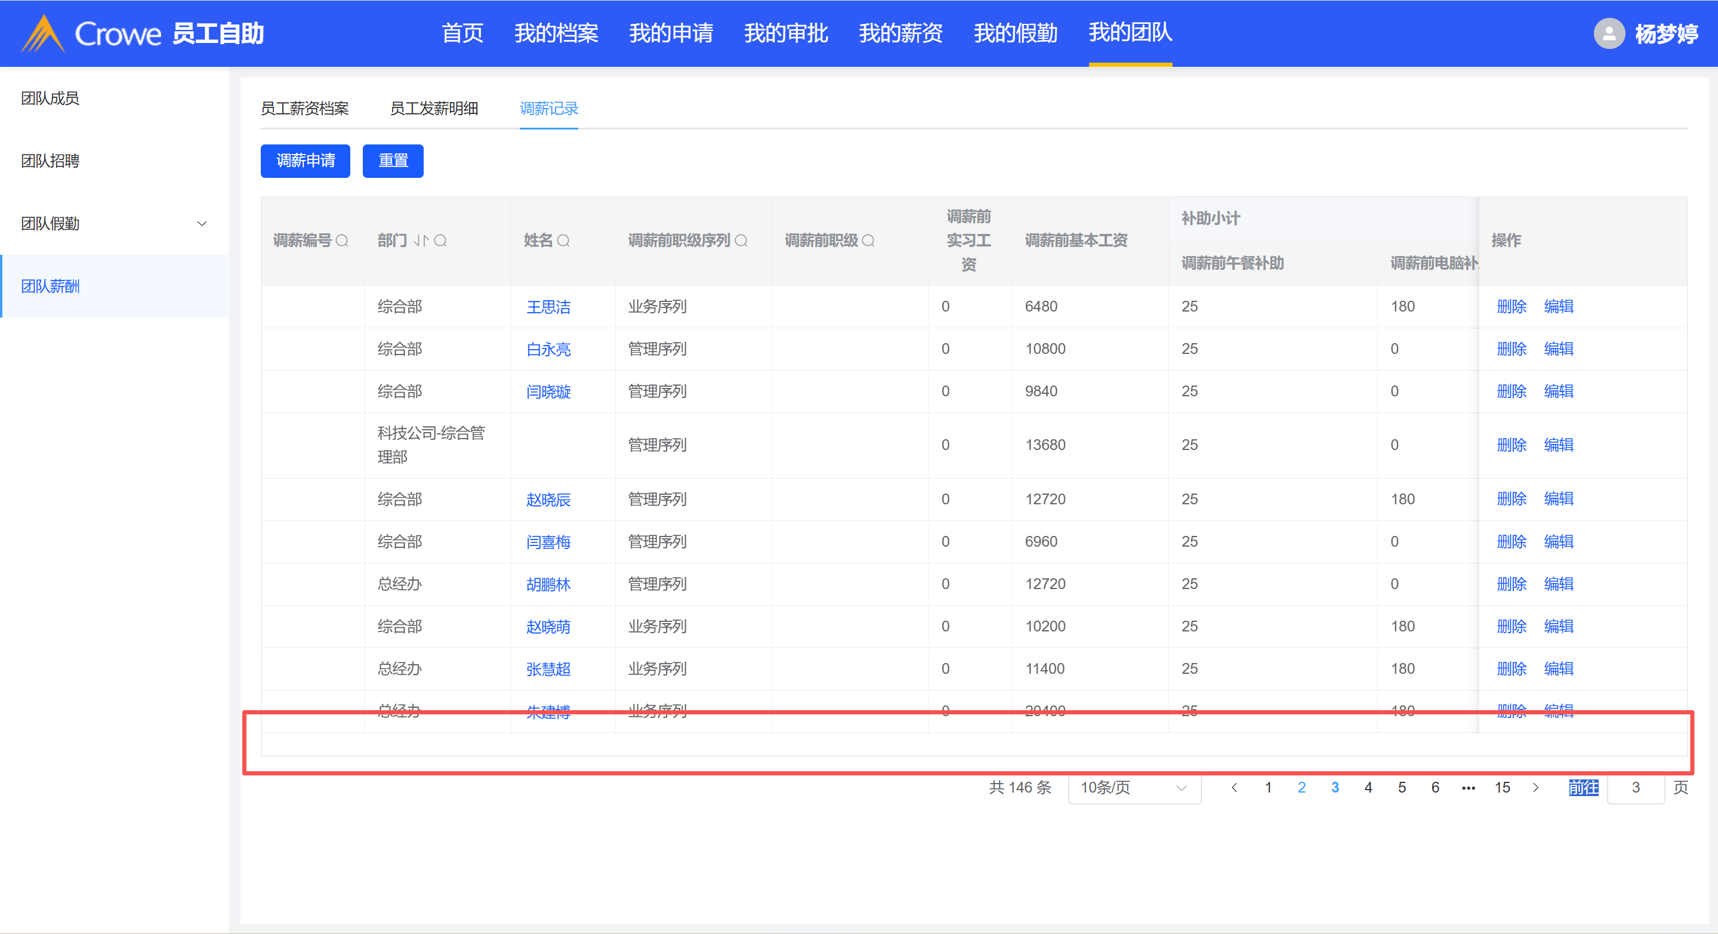Screen dimensions: 1718x934
Task: Open the 10条/页 page size dropdown
Action: pos(1134,788)
